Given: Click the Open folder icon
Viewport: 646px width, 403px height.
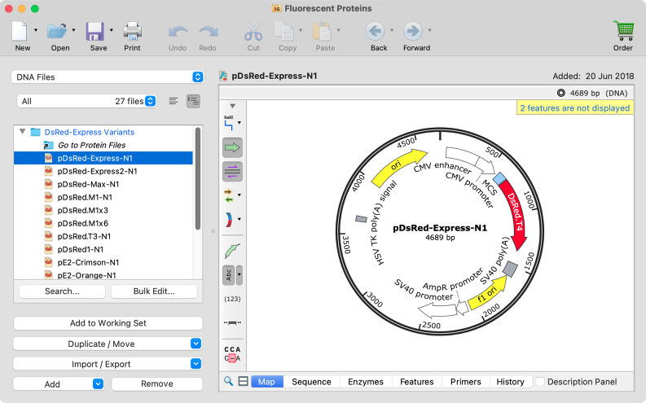Looking at the screenshot, I should pyautogui.click(x=57, y=31).
